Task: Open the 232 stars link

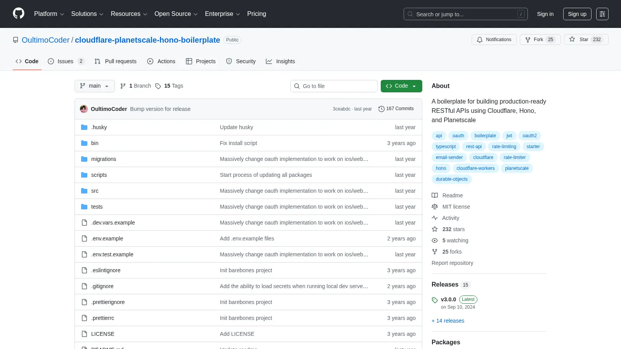Action: pyautogui.click(x=453, y=229)
